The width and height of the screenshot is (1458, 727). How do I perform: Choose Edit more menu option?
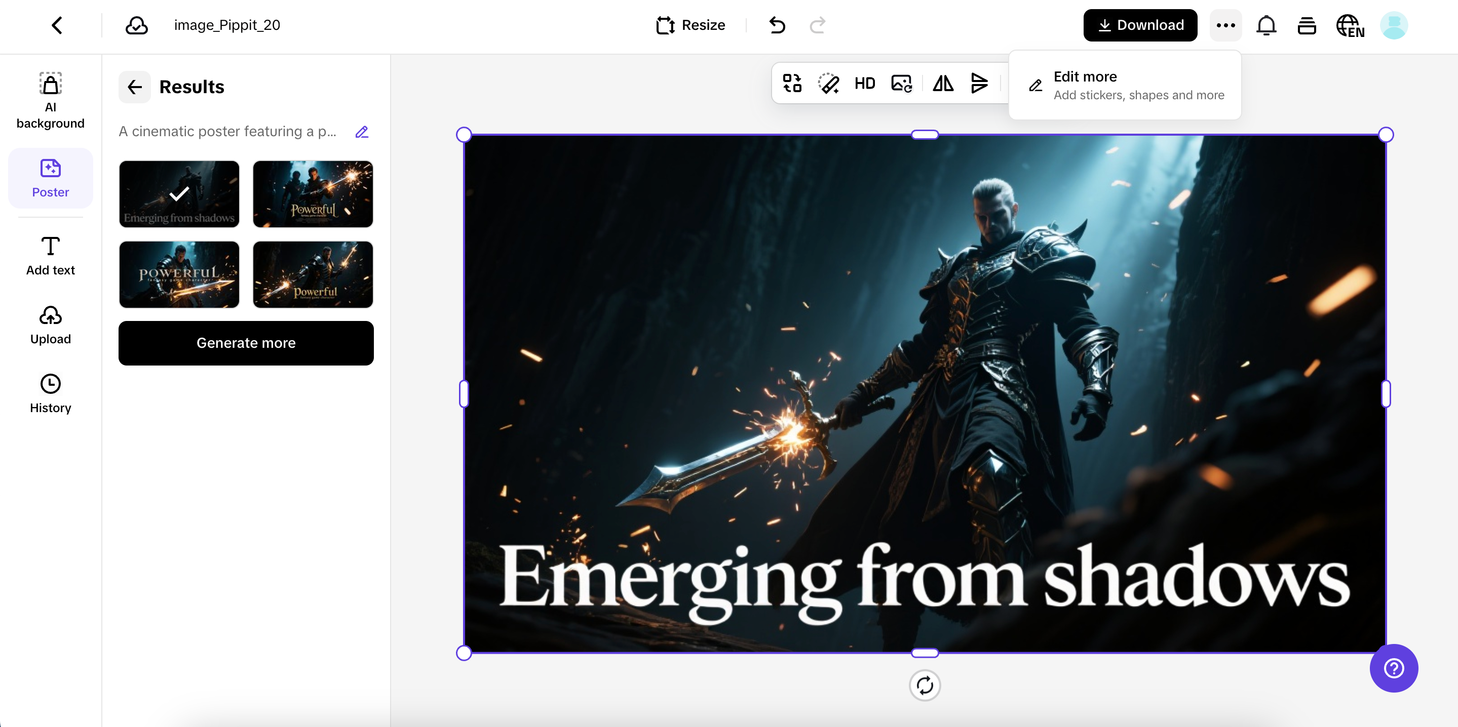click(x=1125, y=85)
